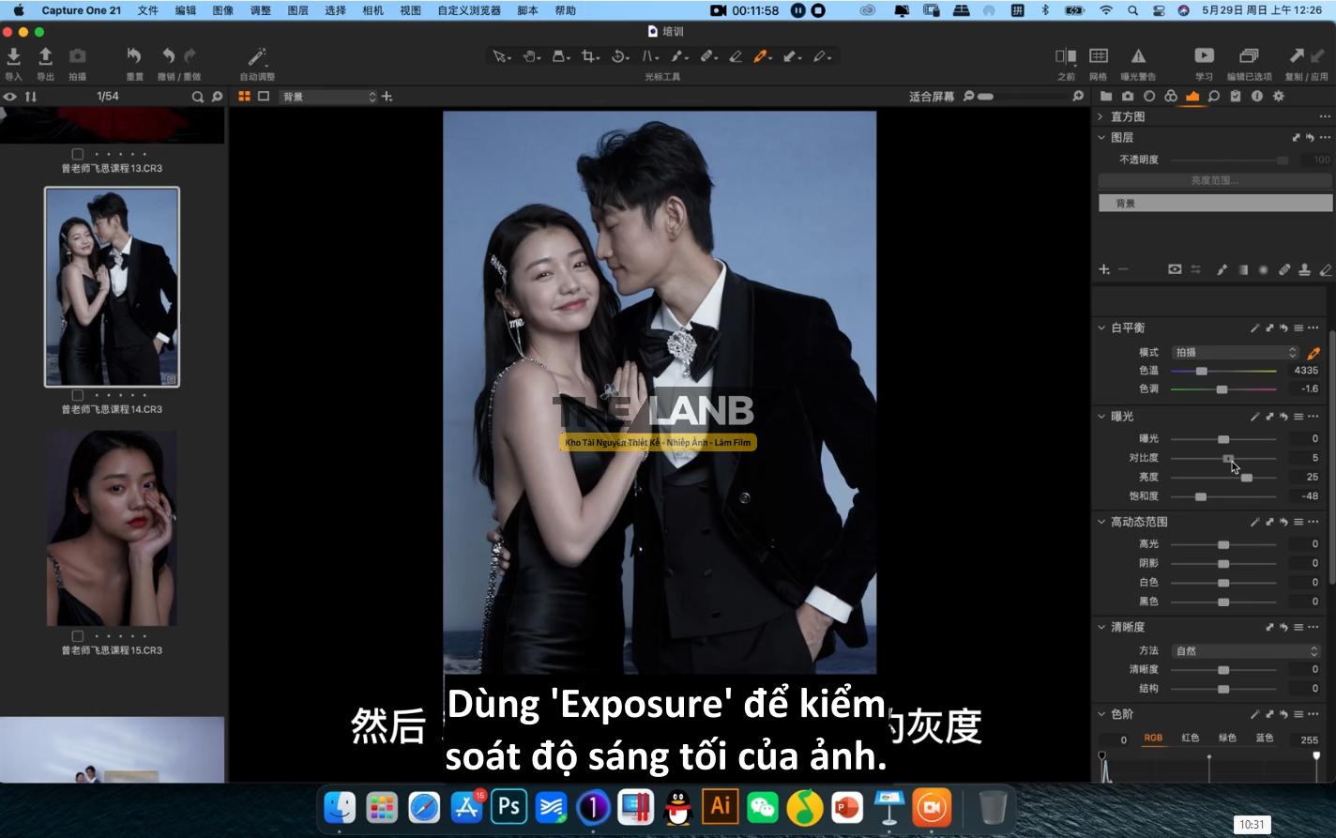Expand the 直方图 histogram panel
This screenshot has height=838, width=1336.
coord(1101,115)
